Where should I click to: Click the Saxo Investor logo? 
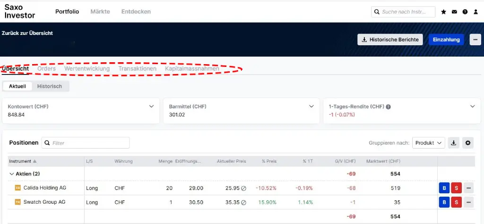pyautogui.click(x=20, y=11)
